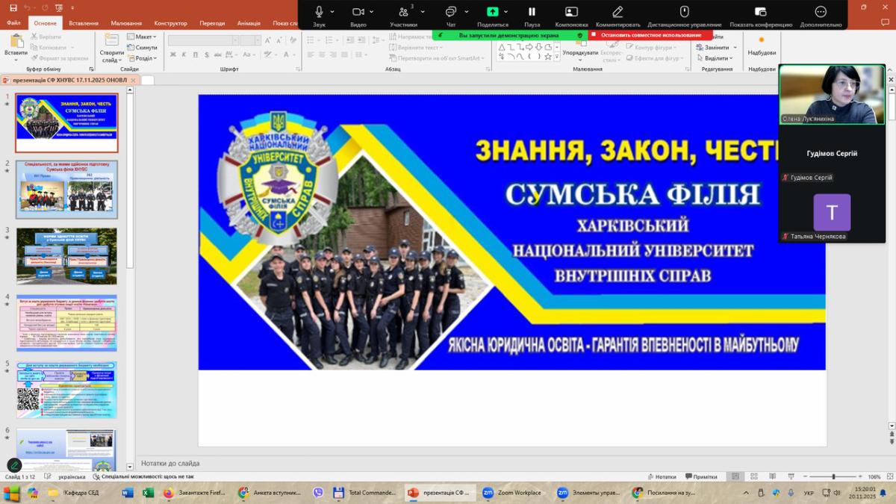Switch to the Конструктор ribbon tab
This screenshot has width=896, height=504.
pos(170,23)
